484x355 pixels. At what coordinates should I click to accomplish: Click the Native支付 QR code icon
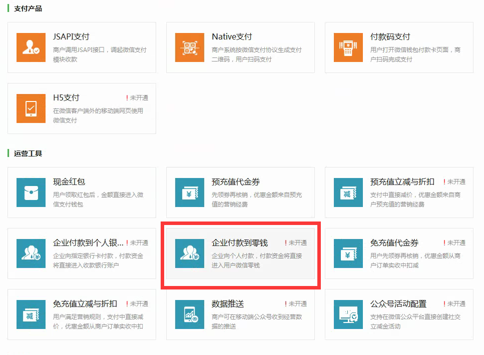[189, 47]
